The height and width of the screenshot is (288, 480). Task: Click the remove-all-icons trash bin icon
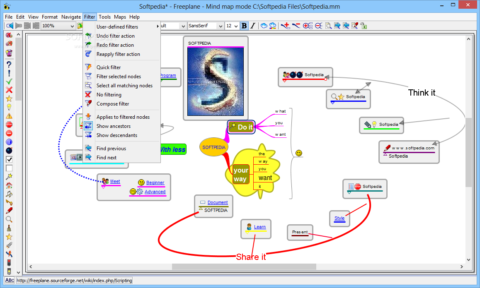click(9, 53)
